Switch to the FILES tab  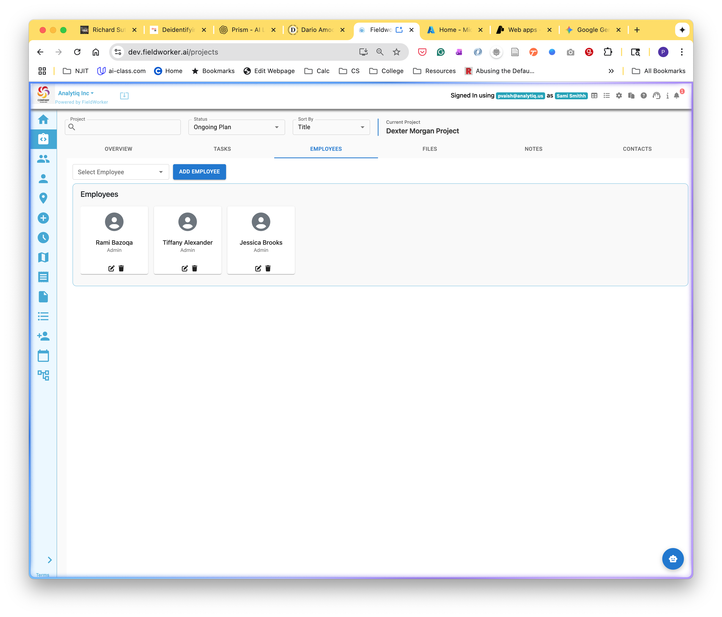[430, 149]
